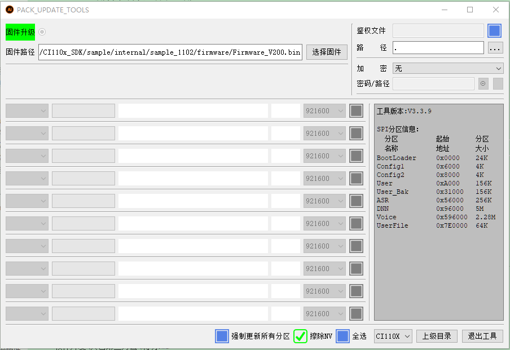Click the 密码/路径 password field
This screenshot has height=350, width=510.
tap(433, 83)
